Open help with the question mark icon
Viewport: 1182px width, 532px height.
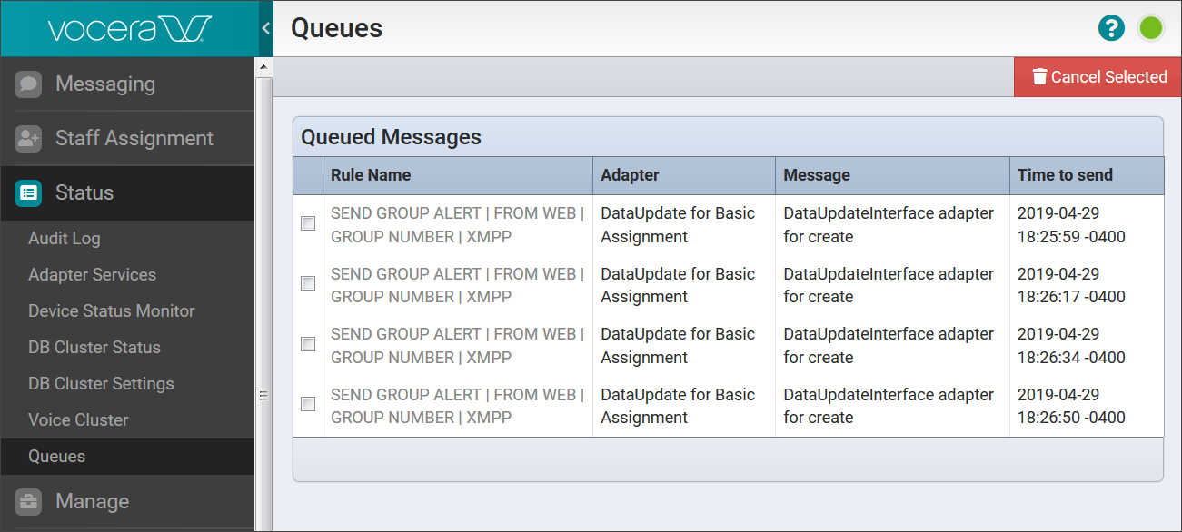[1110, 28]
